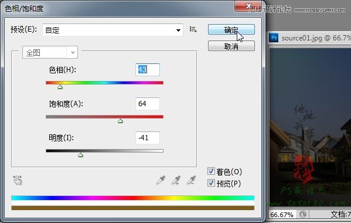Select the subtract-from-sample eyedropper (minus)
Viewport: 351px width, 223px height.
pos(191,180)
